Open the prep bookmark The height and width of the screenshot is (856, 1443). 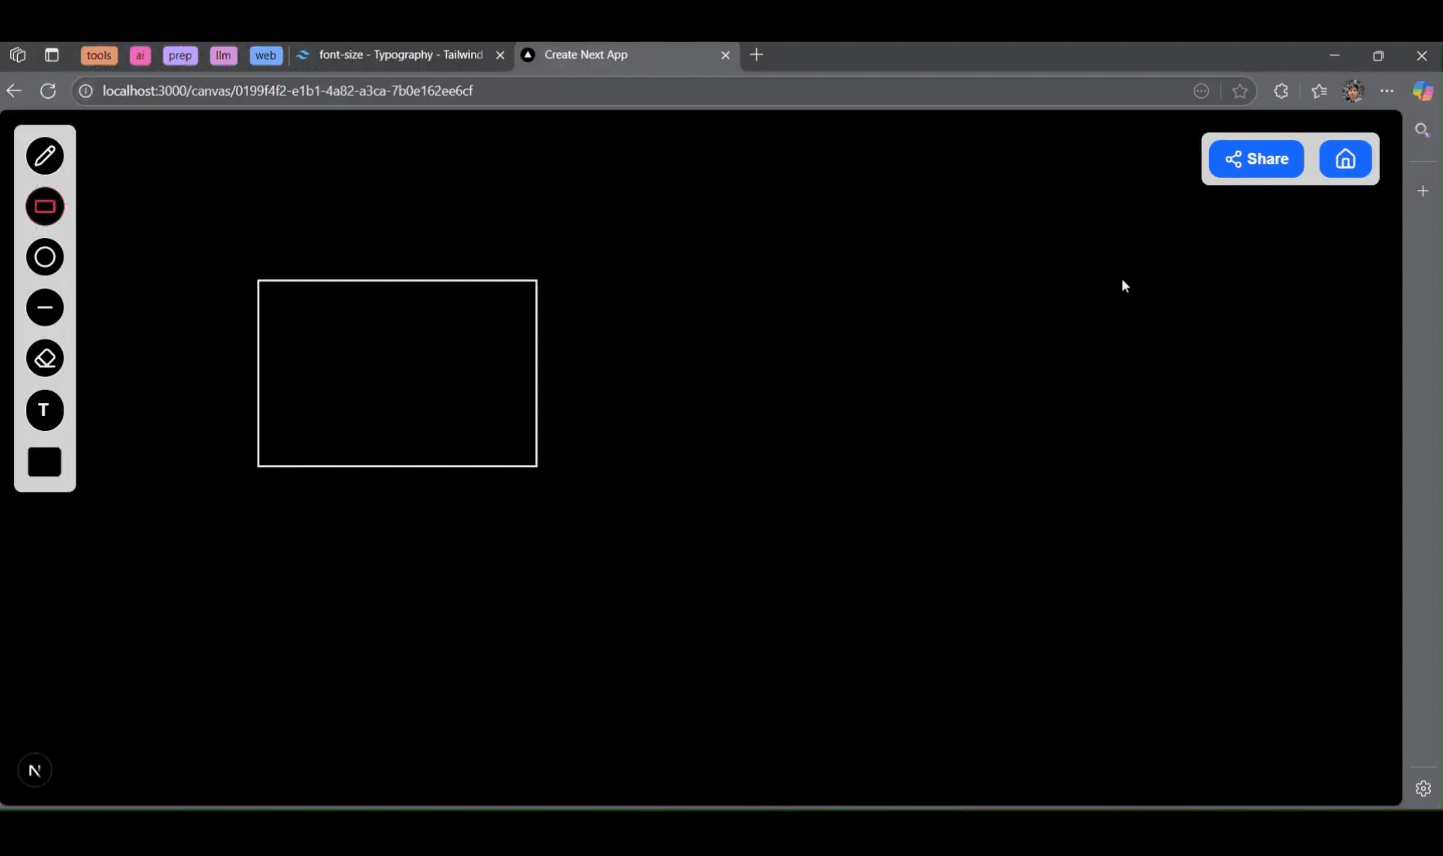(180, 55)
